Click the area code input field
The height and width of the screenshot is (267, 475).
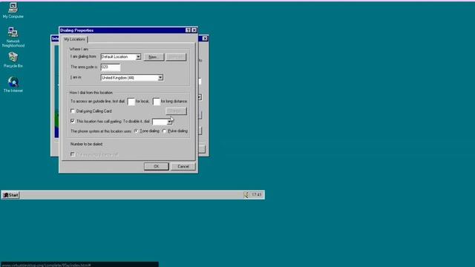coord(111,67)
